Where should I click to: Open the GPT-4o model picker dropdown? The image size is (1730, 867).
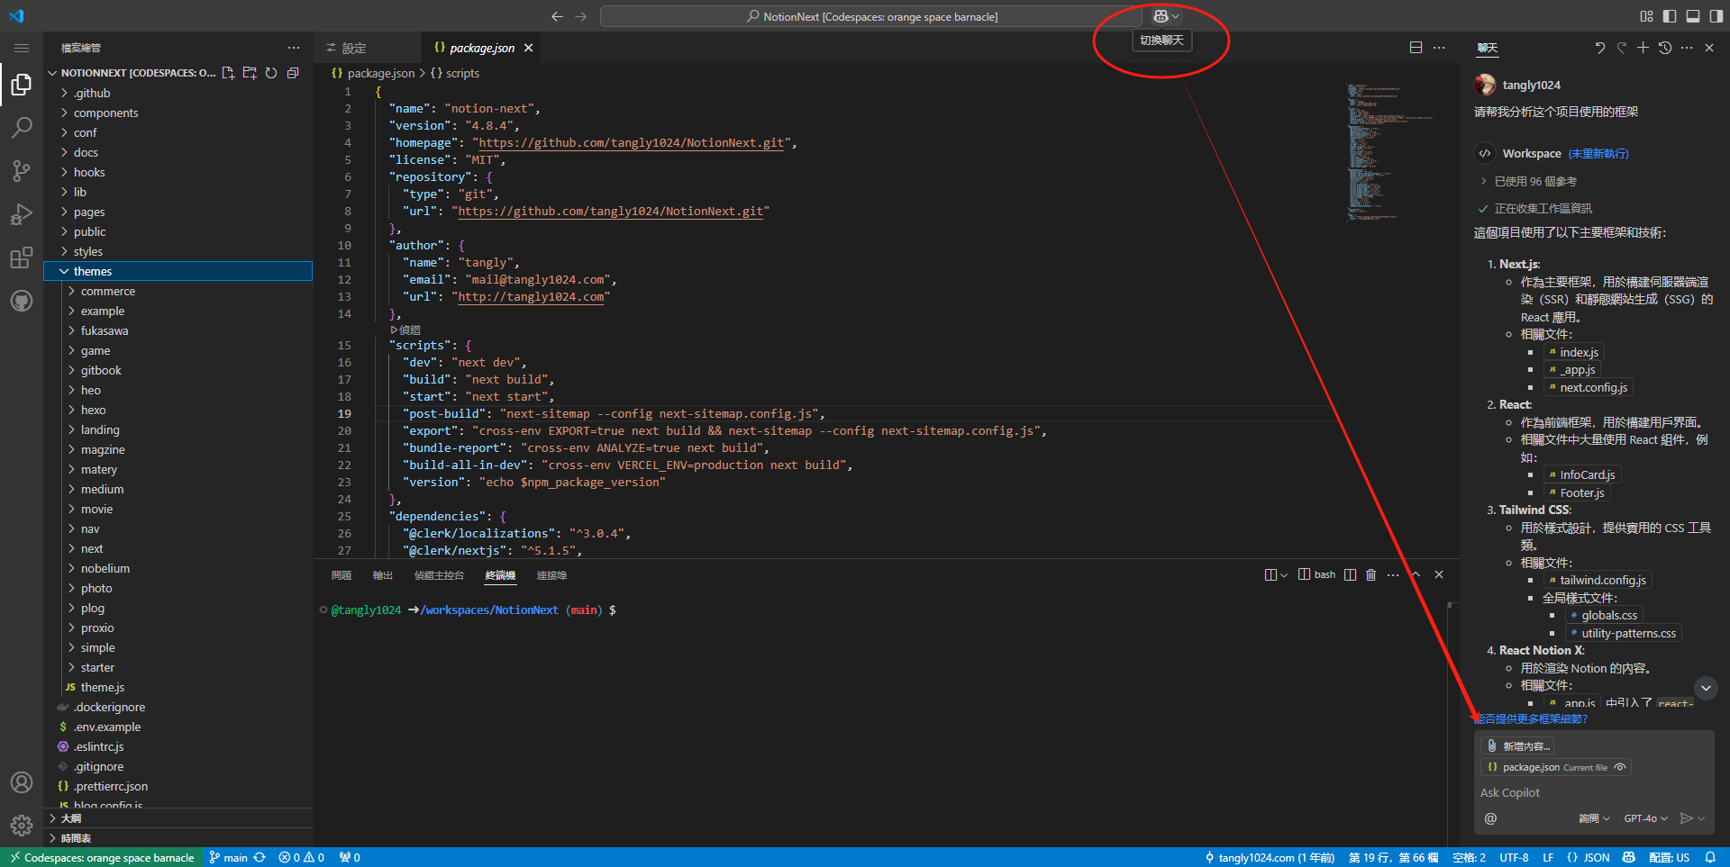(1645, 818)
